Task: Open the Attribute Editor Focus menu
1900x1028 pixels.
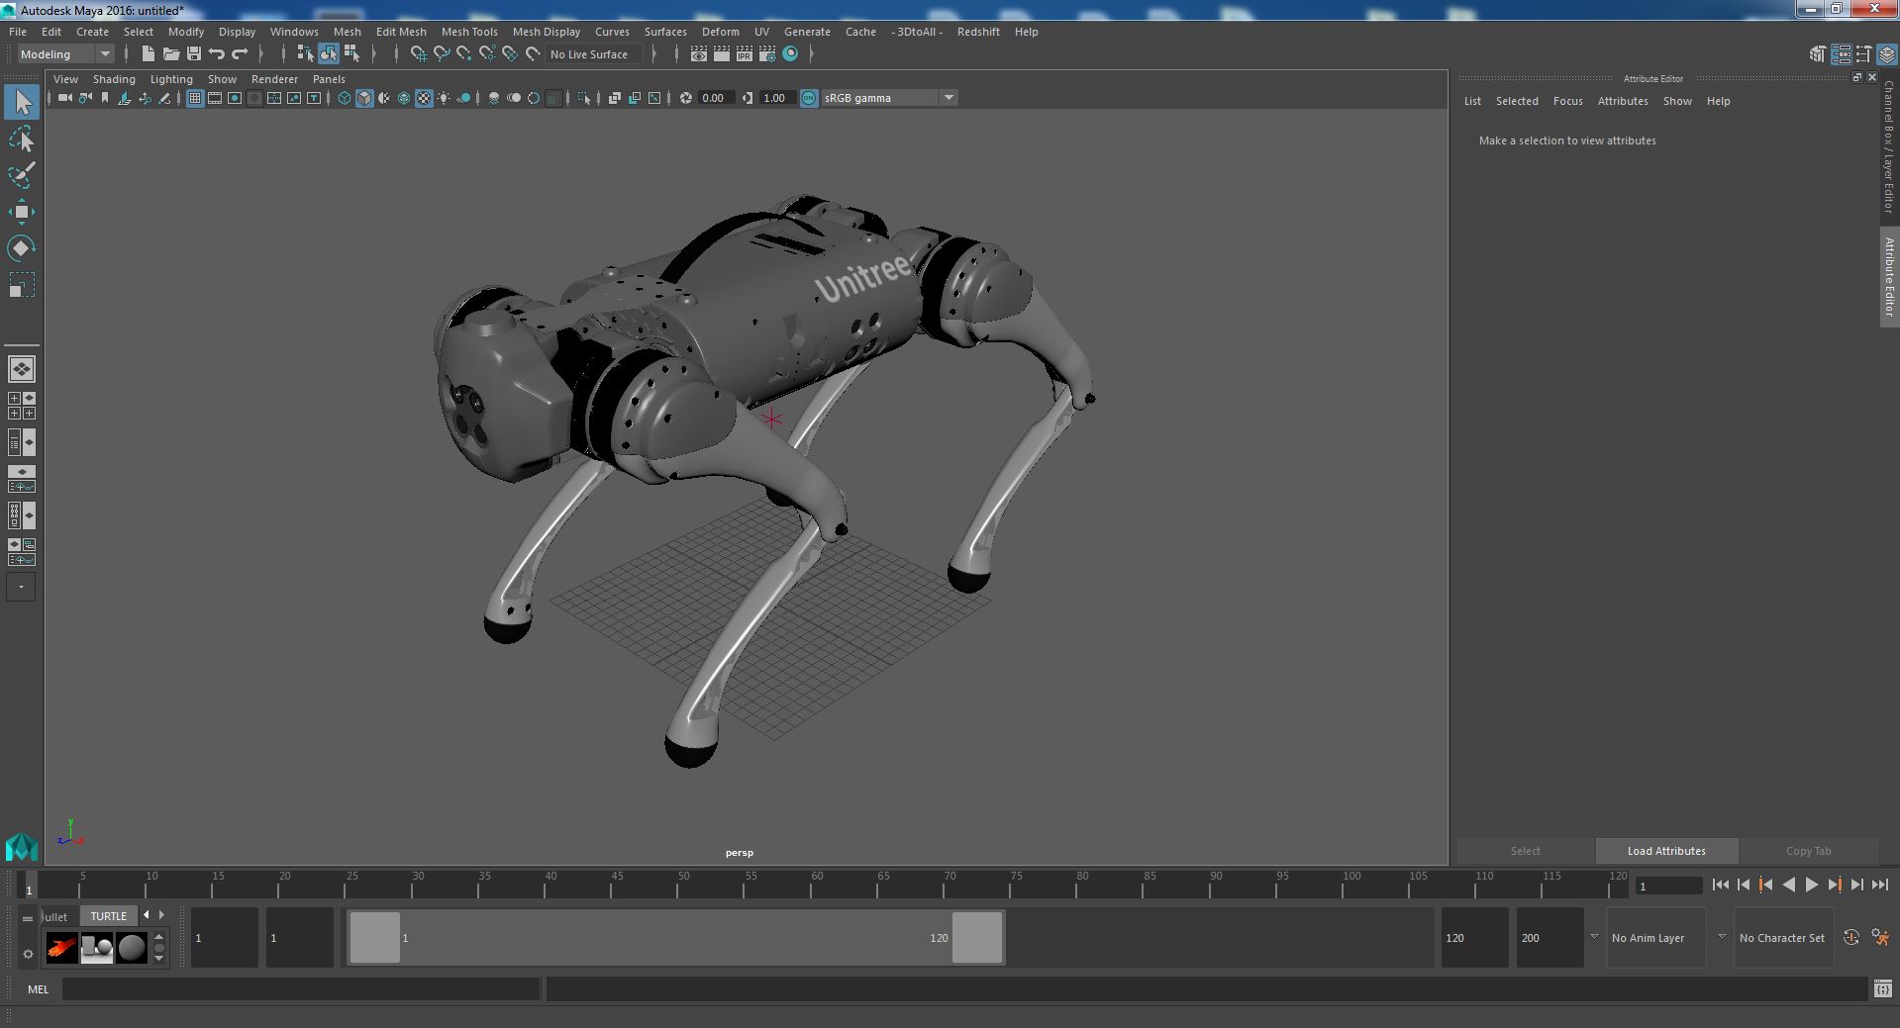Action: [1567, 101]
